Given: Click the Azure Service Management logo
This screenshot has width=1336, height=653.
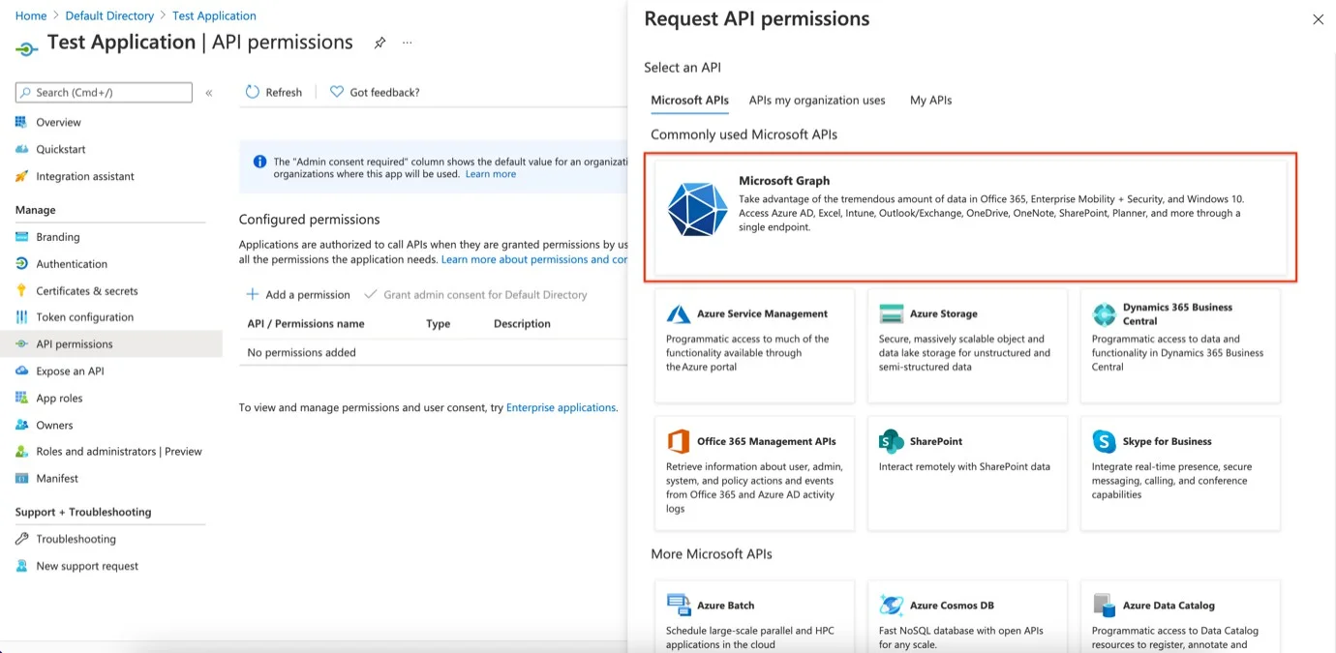Looking at the screenshot, I should pos(678,314).
